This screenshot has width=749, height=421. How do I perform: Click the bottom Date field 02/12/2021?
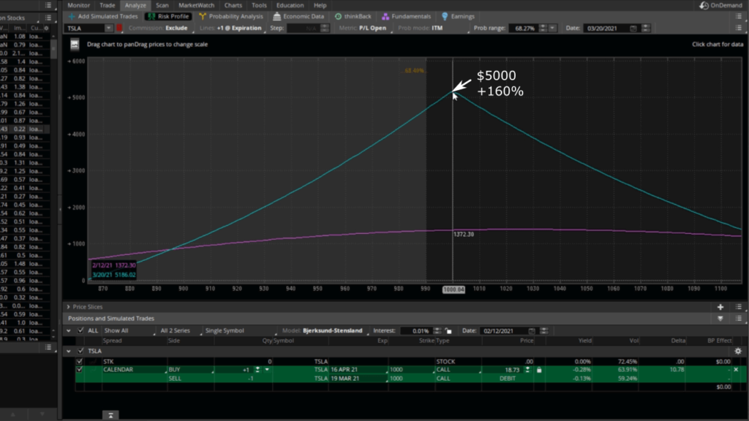coord(503,330)
